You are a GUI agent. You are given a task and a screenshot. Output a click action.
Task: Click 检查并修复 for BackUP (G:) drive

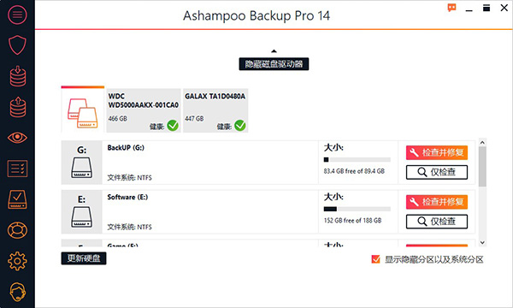pos(437,152)
